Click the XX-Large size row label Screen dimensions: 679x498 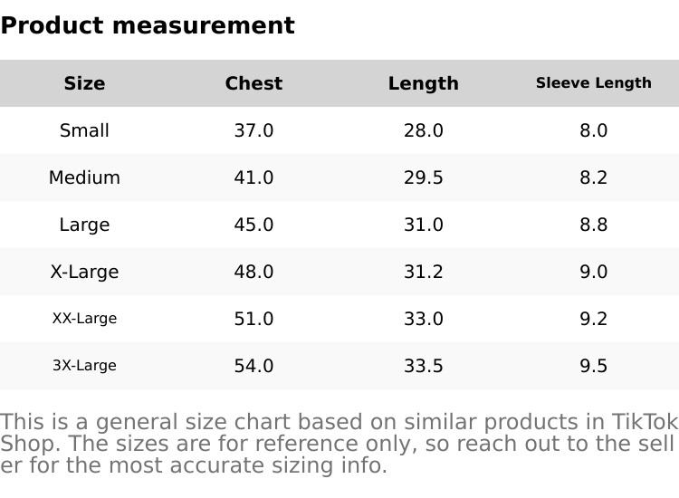pyautogui.click(x=84, y=319)
